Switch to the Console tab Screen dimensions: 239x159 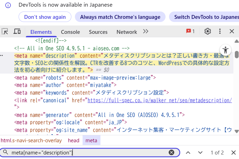[70, 32]
